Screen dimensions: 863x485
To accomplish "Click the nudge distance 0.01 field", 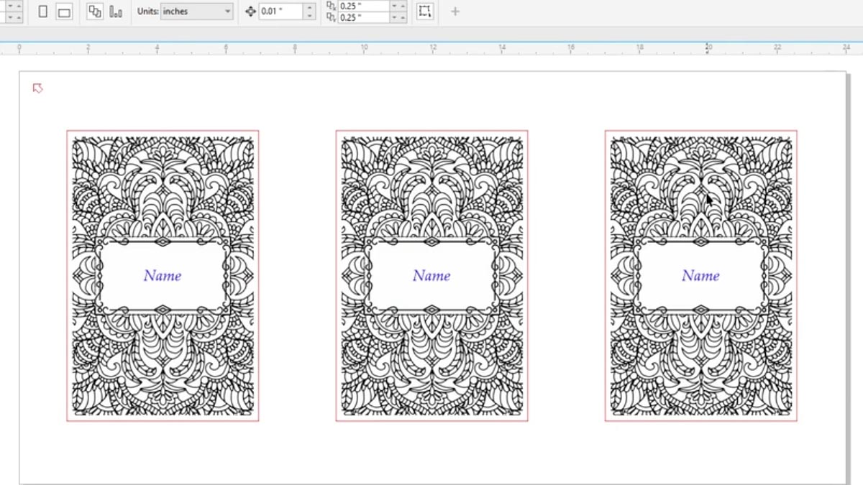I will pos(280,11).
